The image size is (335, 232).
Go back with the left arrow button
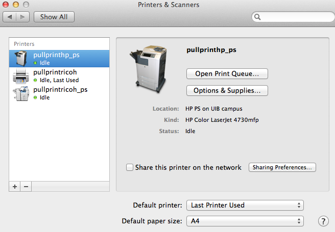[x=10, y=17]
